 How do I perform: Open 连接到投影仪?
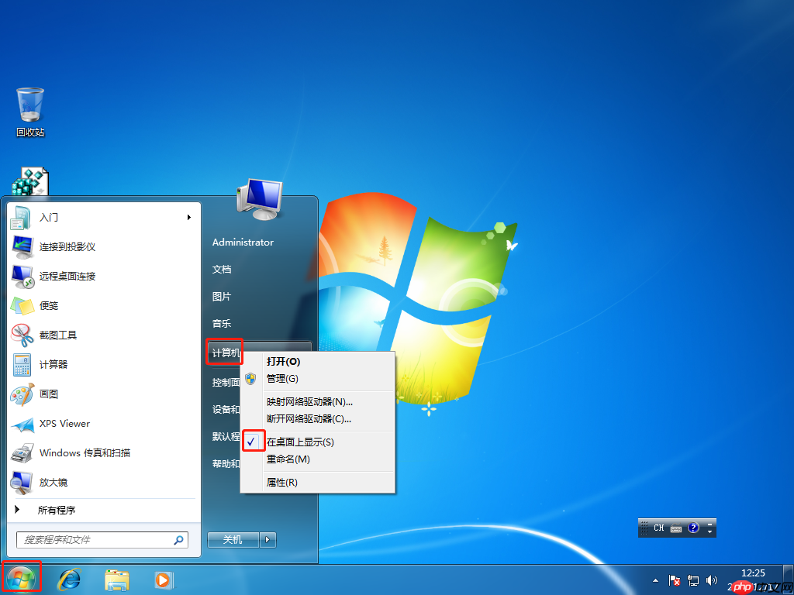(x=67, y=246)
